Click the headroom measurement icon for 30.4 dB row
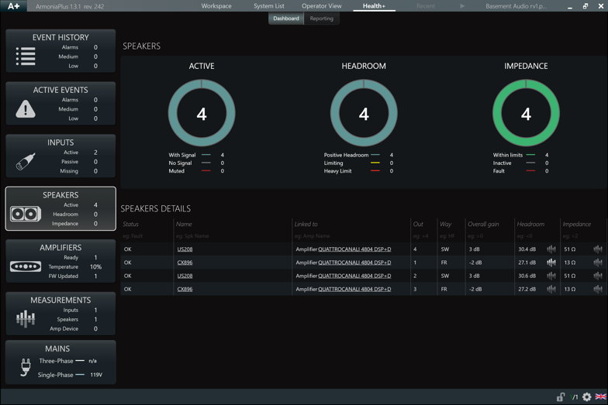Image resolution: width=608 pixels, height=405 pixels. (551, 249)
